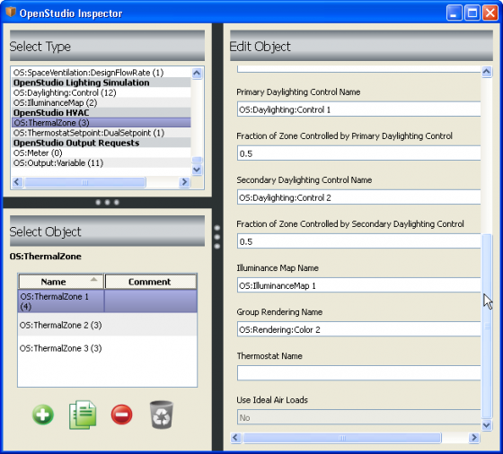Click OpenStudio Lighting Simulation group header

(x=101, y=83)
